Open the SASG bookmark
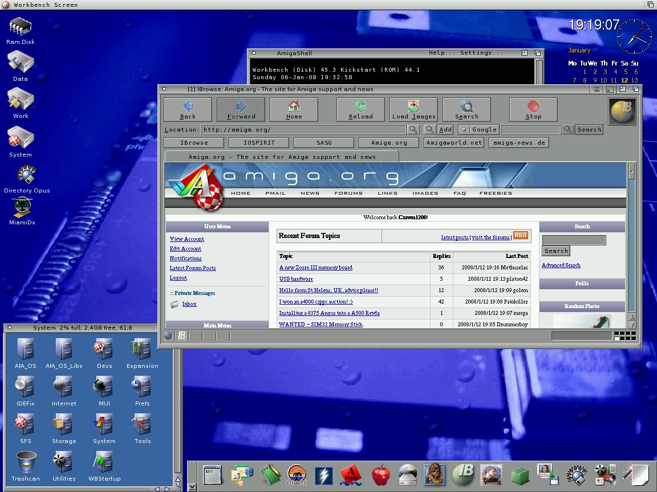Viewport: 657px width, 492px height. tap(324, 143)
